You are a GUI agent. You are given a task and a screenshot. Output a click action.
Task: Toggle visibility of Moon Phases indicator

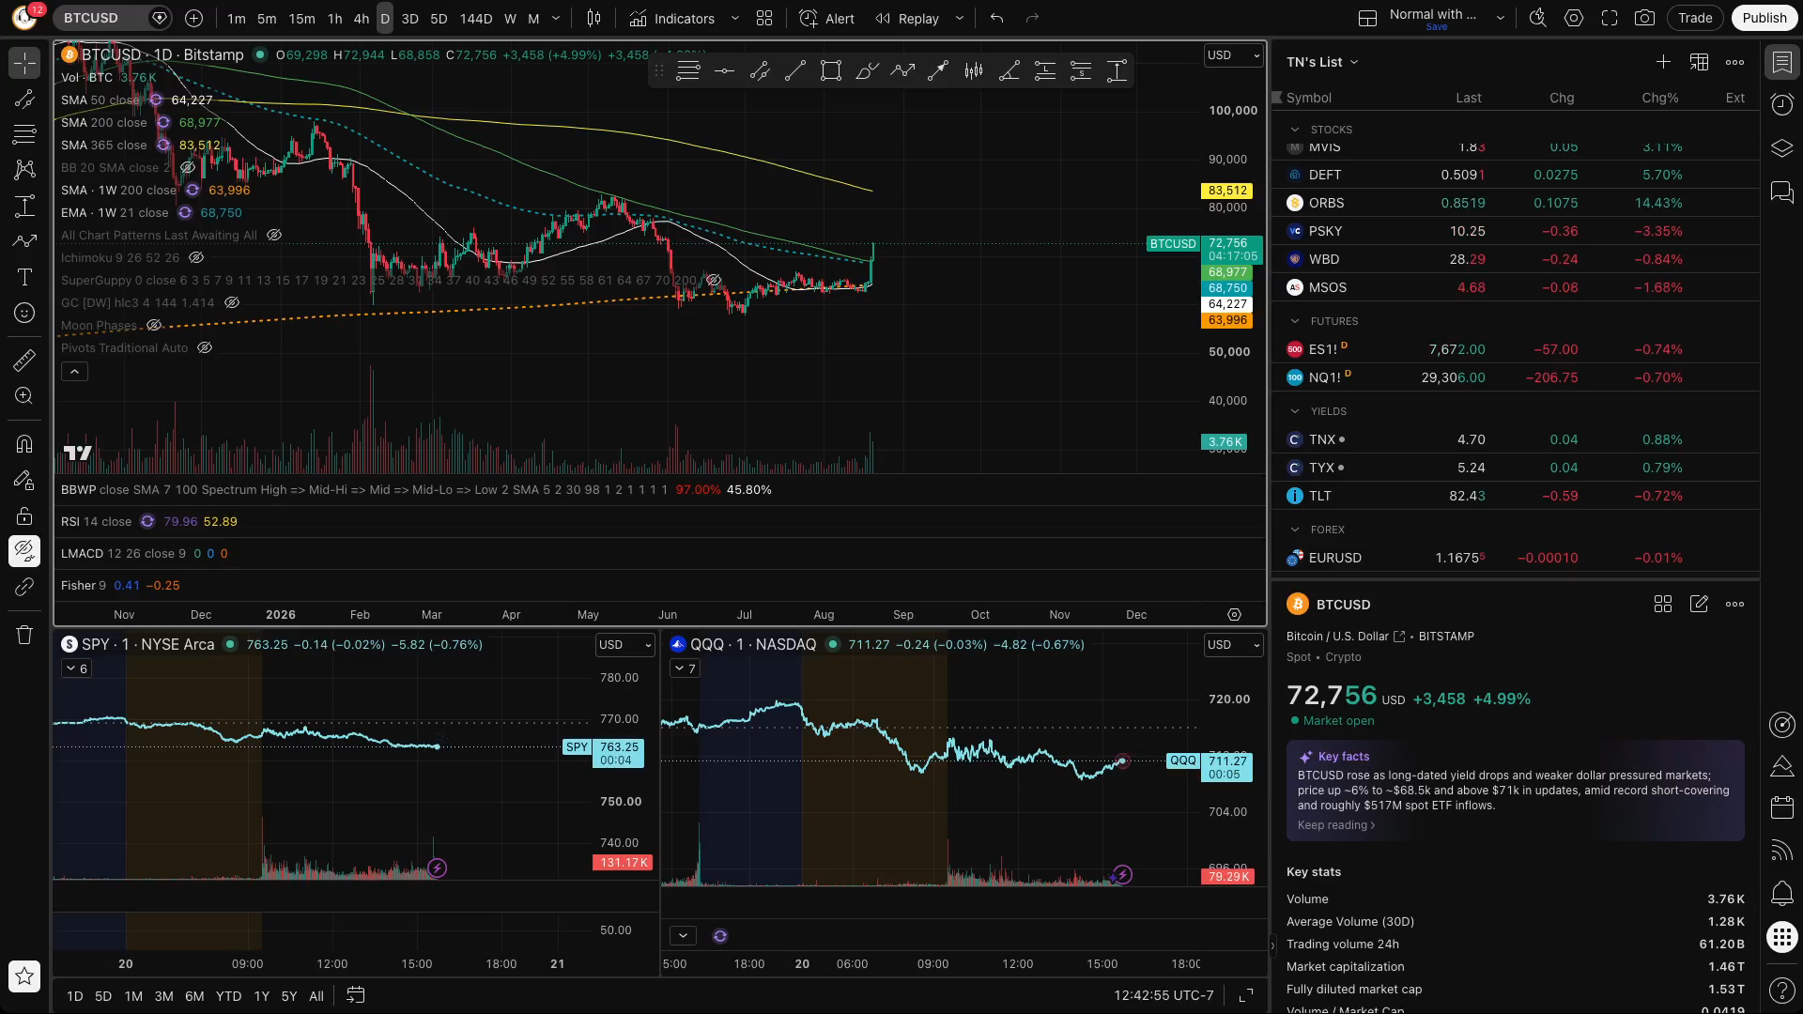pyautogui.click(x=154, y=326)
